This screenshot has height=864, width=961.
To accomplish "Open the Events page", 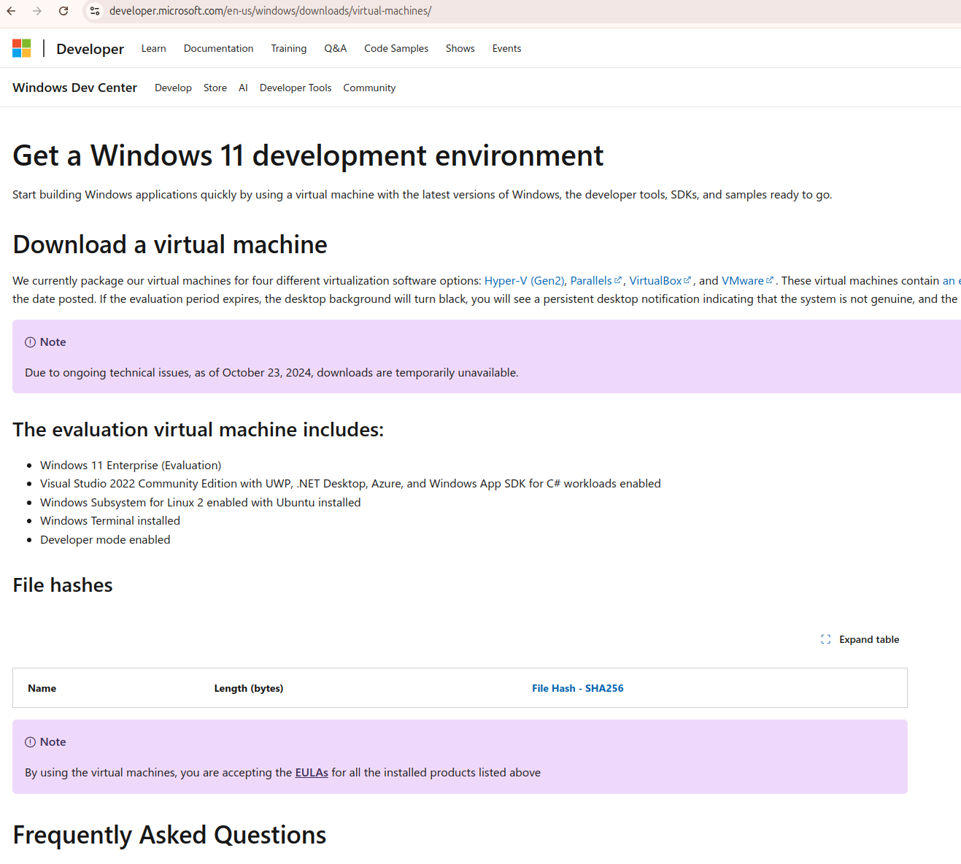I will click(x=506, y=48).
